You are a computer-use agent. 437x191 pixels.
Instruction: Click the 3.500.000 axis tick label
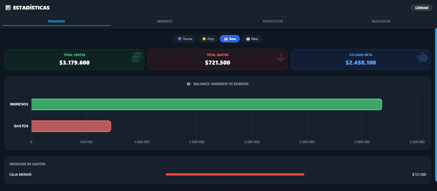pos(417,142)
